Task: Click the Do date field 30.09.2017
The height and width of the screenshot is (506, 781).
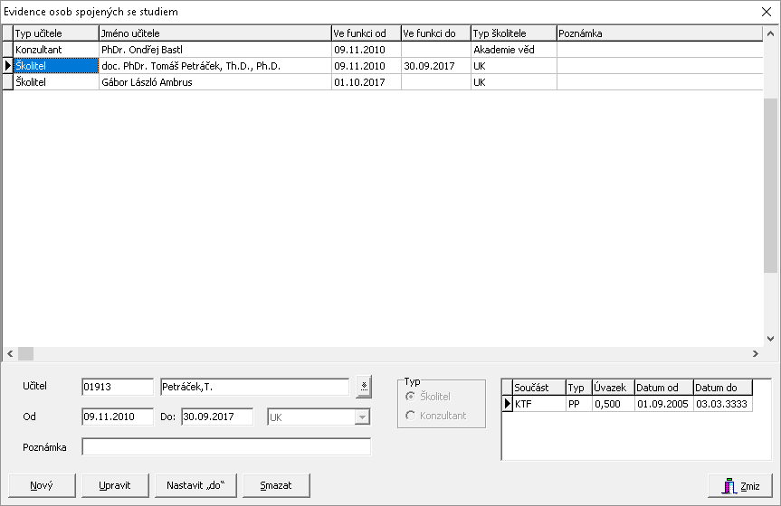Action: click(x=216, y=417)
